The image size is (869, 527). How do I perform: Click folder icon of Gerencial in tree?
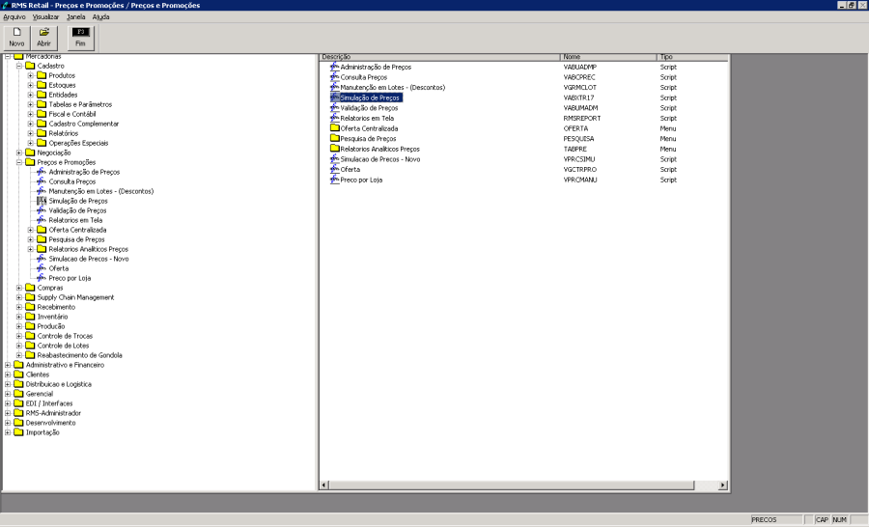[x=19, y=394]
